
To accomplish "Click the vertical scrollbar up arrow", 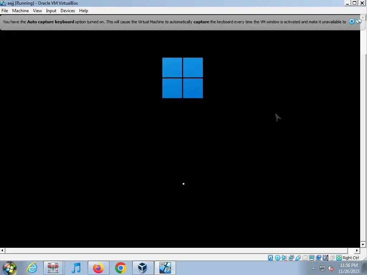I will (x=363, y=17).
